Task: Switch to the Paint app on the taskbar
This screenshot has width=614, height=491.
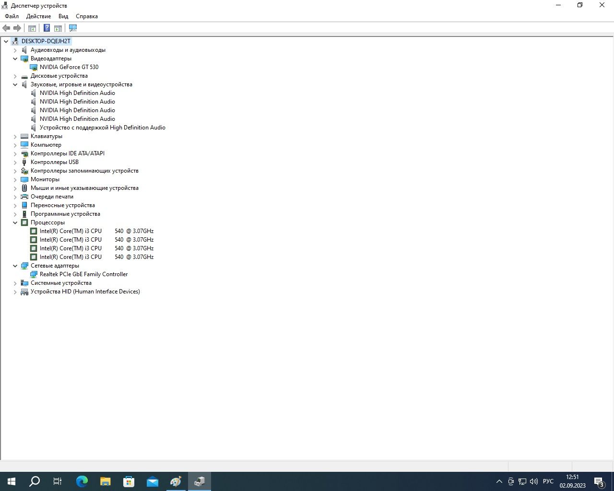Action: (x=176, y=481)
